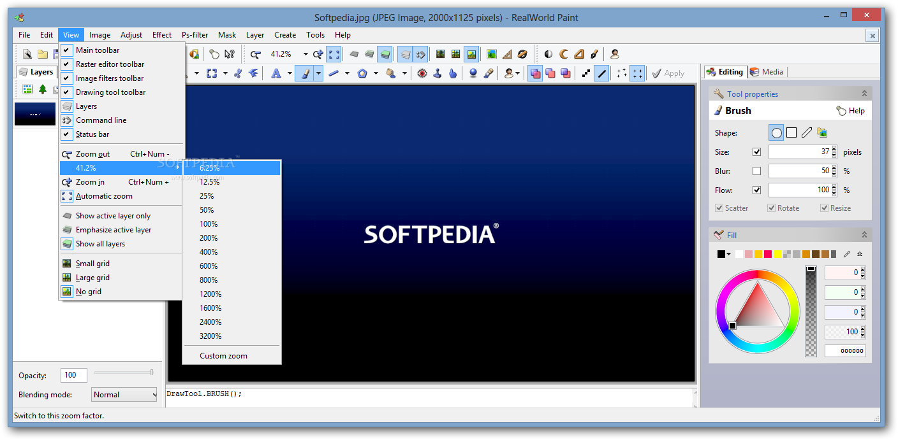
Task: Select the red-eye removal tool icon
Action: click(x=422, y=73)
